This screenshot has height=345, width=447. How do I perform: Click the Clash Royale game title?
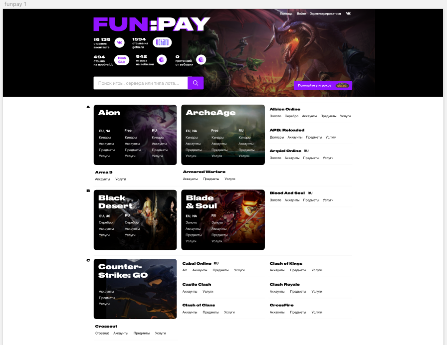[284, 284]
